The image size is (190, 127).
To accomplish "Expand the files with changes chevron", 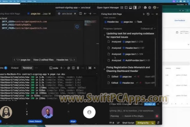I will [x=158, y=104].
